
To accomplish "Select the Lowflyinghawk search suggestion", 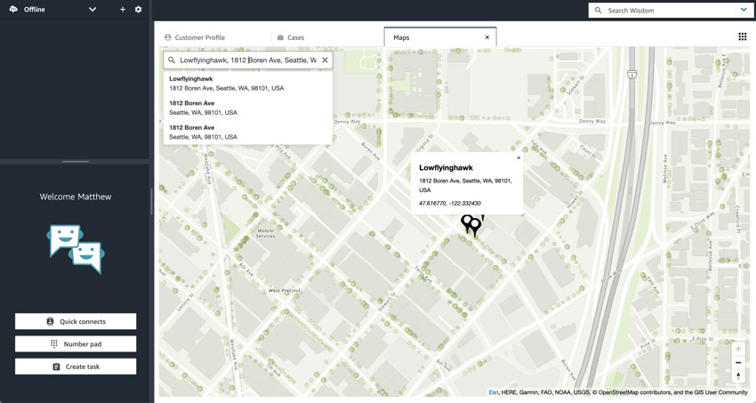I will [x=227, y=84].
